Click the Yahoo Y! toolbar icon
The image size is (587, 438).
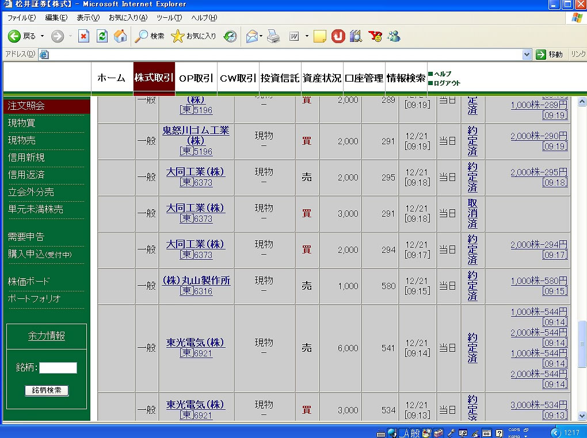[x=375, y=36]
